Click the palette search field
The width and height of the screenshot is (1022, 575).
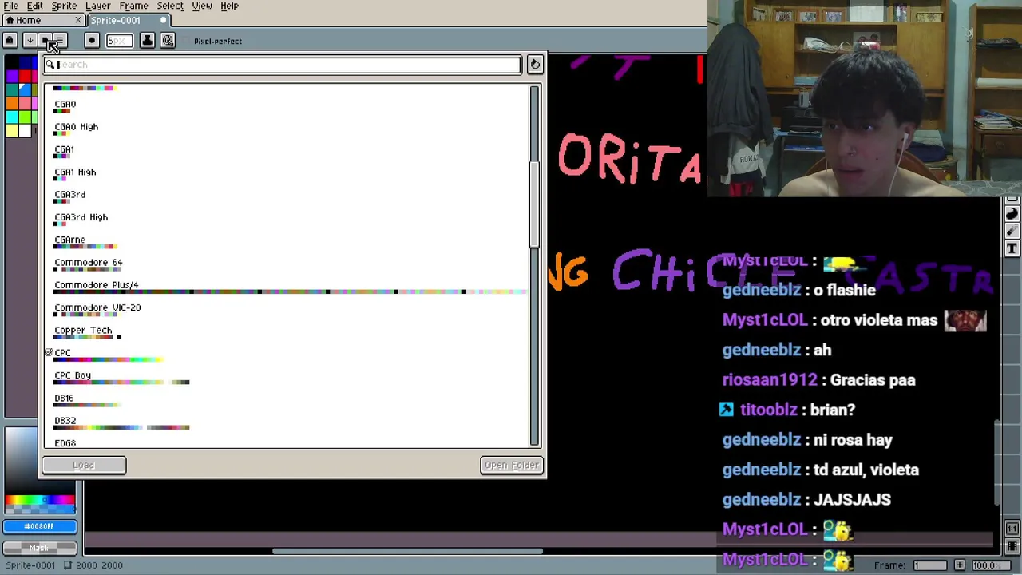coord(282,65)
